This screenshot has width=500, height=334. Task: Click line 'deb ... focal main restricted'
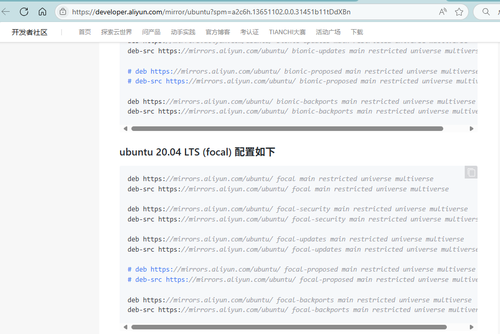(x=281, y=179)
